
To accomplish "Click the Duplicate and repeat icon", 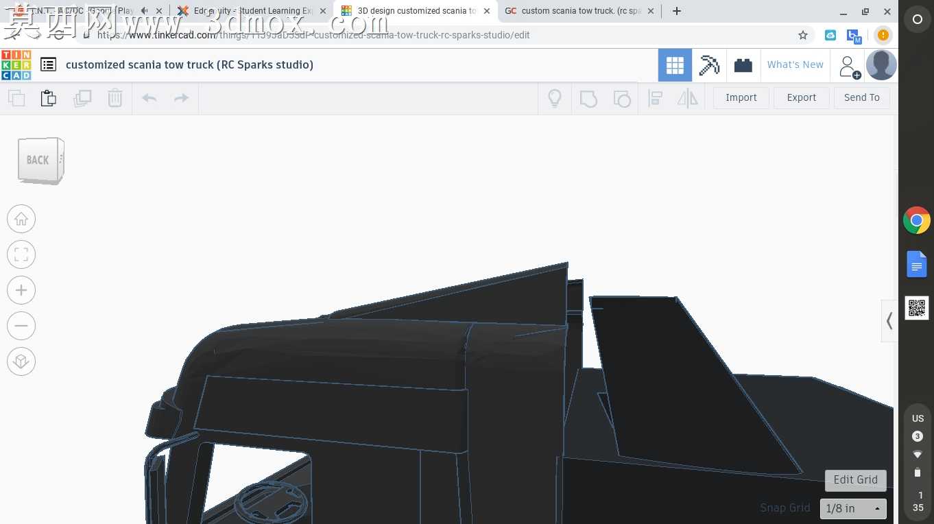I will [x=82, y=98].
